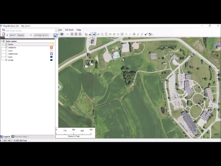This screenshot has height=166, width=221.
Task: Click the second greyed table grid icon
Action: pyautogui.click(x=76, y=34)
